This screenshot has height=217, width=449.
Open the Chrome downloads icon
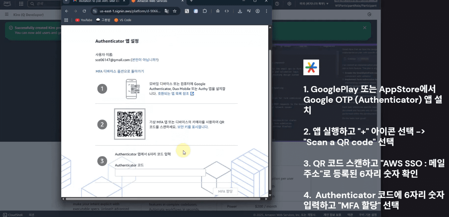pos(240,11)
